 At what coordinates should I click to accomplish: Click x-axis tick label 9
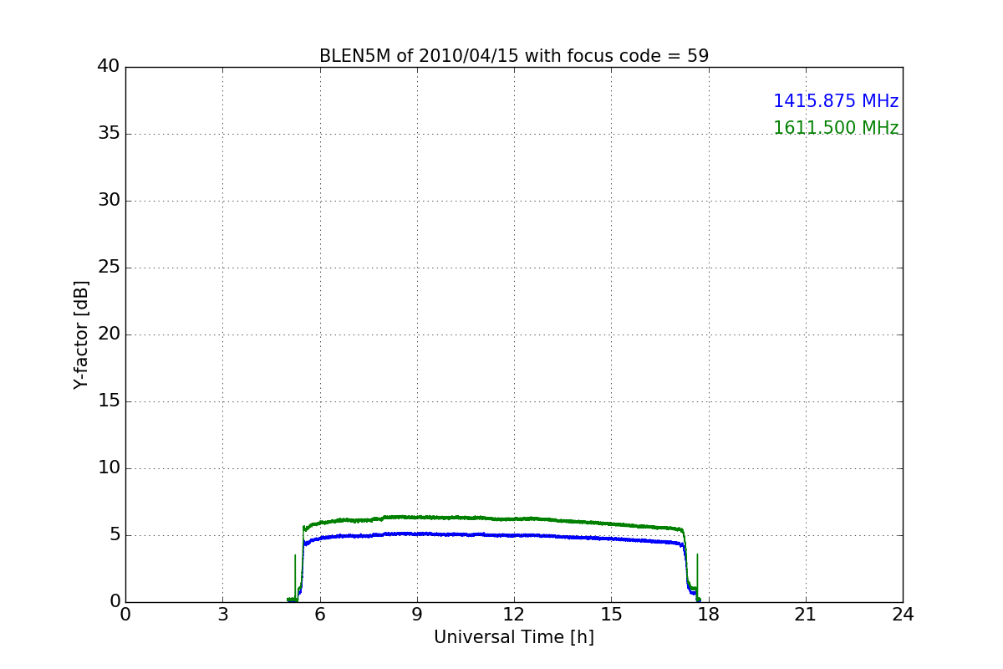pos(417,615)
